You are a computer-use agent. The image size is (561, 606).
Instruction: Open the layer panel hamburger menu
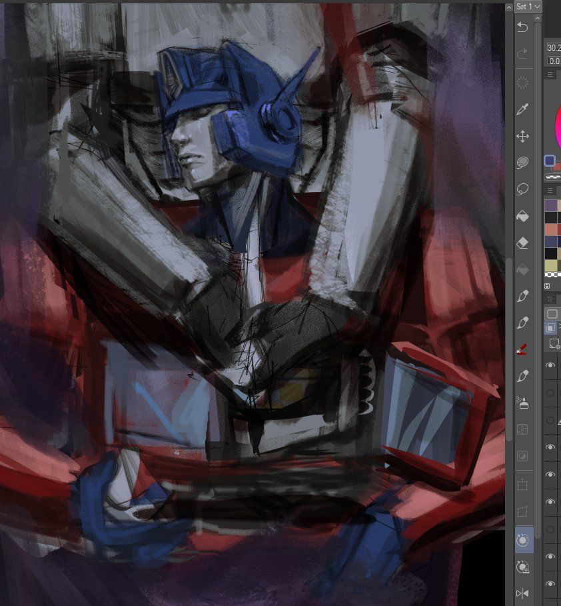click(550, 299)
